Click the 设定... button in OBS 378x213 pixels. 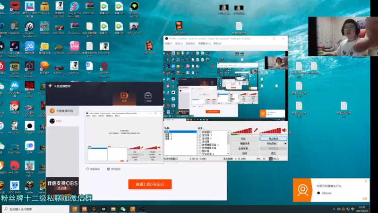245,139
